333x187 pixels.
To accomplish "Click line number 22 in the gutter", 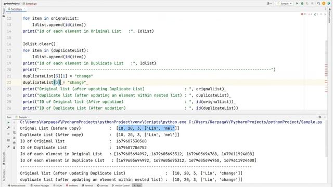I will coord(9,83).
